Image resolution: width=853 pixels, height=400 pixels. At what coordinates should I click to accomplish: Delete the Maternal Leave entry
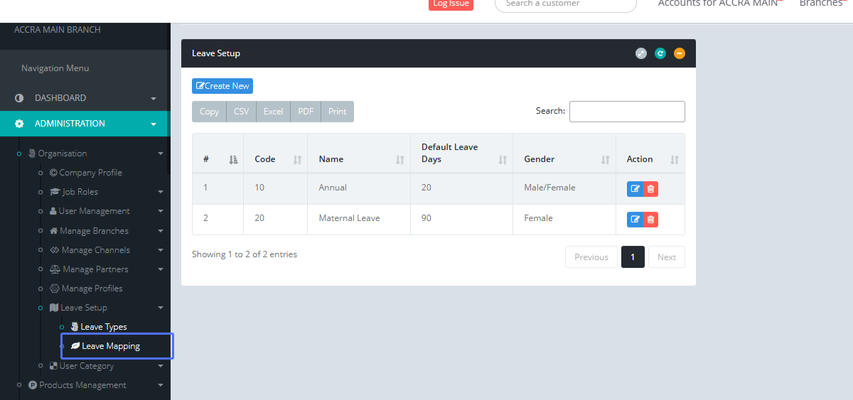(650, 220)
